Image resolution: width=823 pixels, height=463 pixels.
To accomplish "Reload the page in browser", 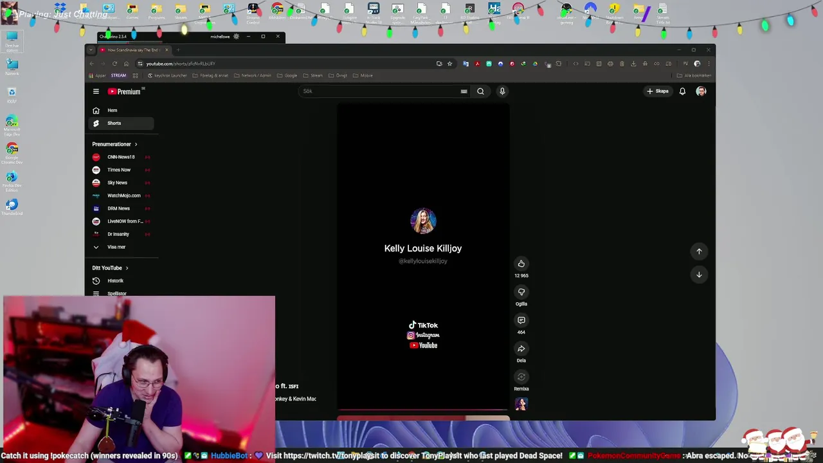I will point(114,64).
